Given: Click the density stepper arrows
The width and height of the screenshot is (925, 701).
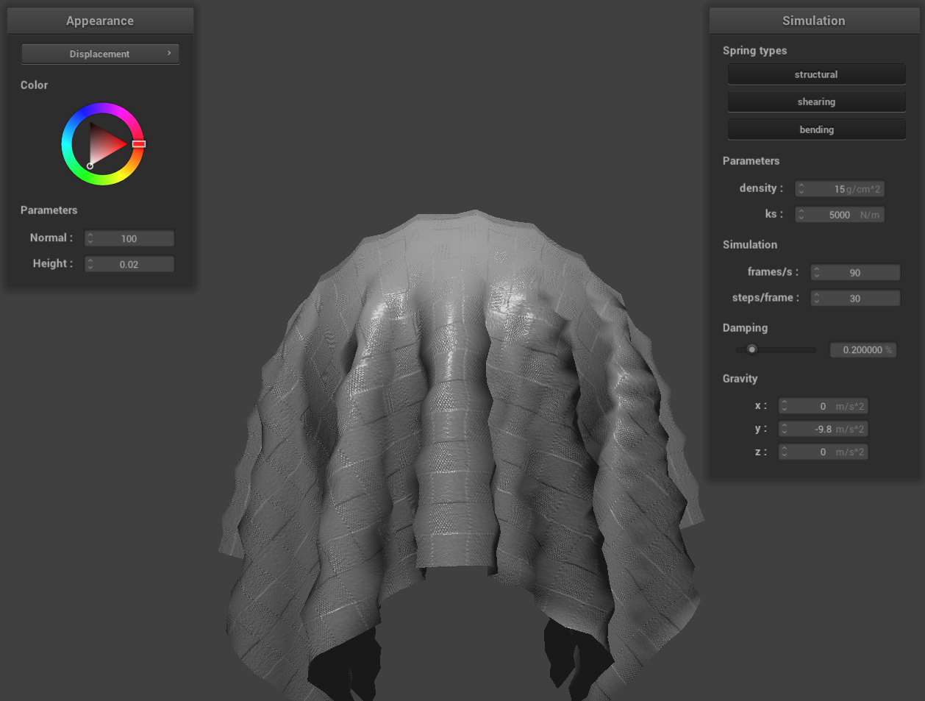Looking at the screenshot, I should [x=801, y=189].
